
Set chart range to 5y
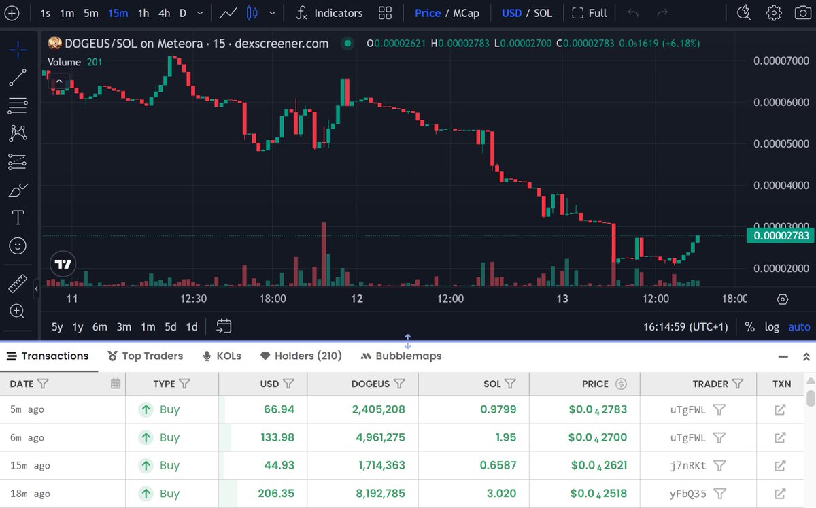(x=57, y=326)
